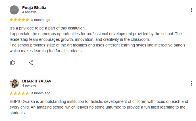196x121 pixels.
Task: Click the review text starting 'BBPS Dwarka is'
Action: pyautogui.click(x=99, y=107)
